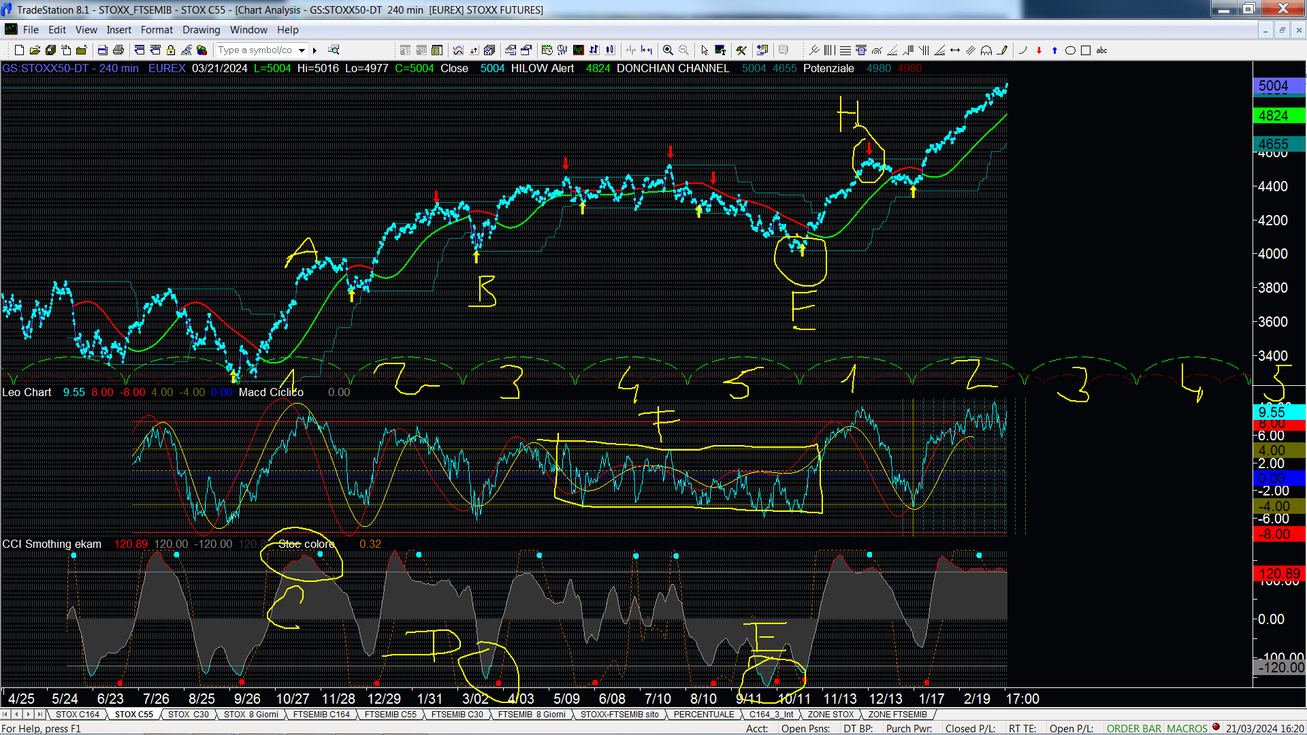Click the bar spacing decrease icon
The height and width of the screenshot is (735, 1307).
click(630, 50)
